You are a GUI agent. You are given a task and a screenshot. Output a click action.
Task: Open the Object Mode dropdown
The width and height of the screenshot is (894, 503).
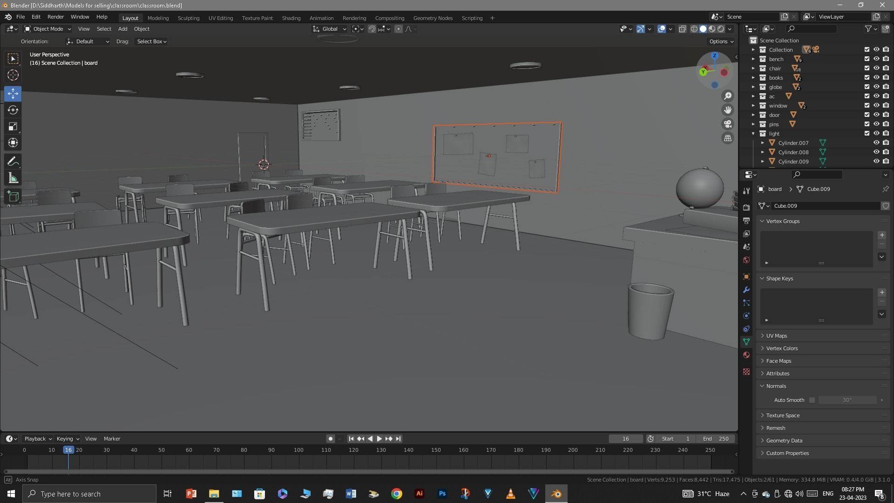[48, 29]
